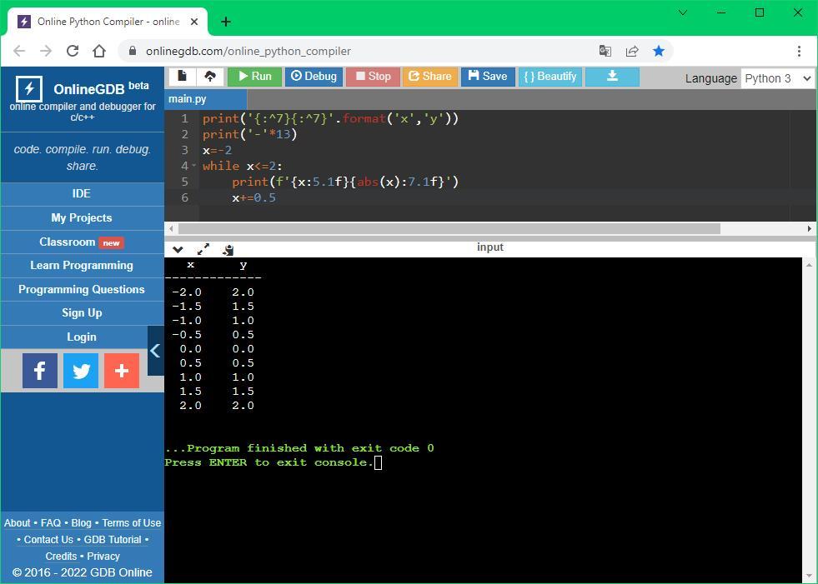818x584 pixels.
Task: Click the browser Back arrow
Action: pyautogui.click(x=19, y=51)
